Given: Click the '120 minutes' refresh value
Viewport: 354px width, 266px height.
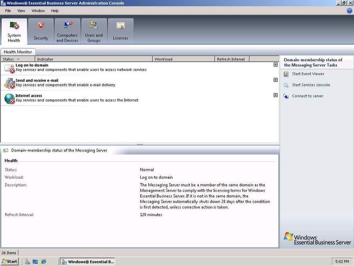Looking at the screenshot, I should [151, 215].
